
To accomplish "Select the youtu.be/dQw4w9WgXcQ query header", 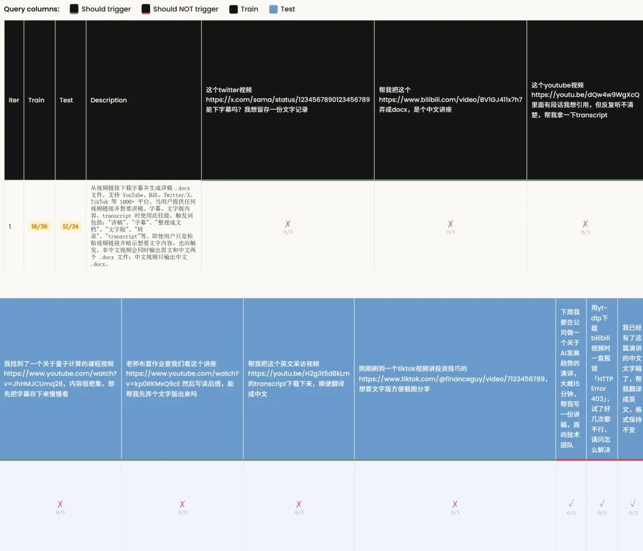I will (585, 100).
